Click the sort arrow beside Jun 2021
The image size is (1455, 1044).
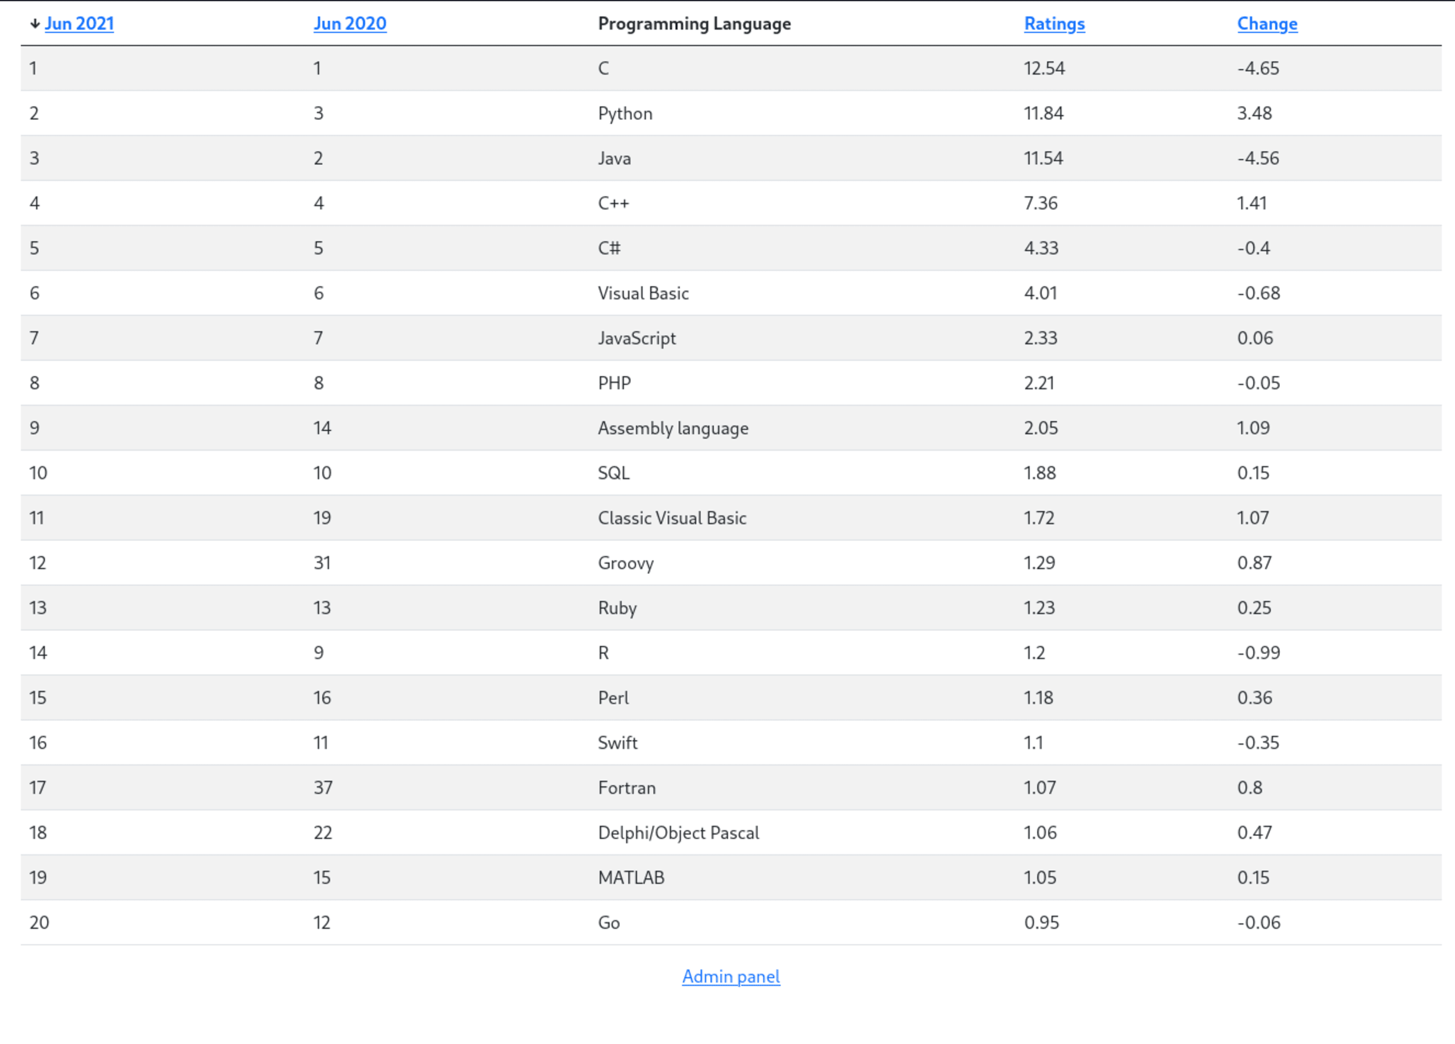pyautogui.click(x=35, y=24)
